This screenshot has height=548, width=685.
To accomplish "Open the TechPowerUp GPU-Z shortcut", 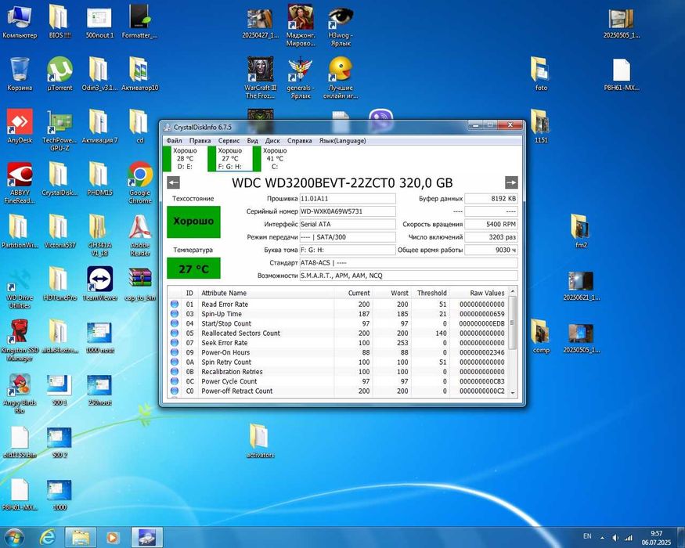I will tap(59, 130).
